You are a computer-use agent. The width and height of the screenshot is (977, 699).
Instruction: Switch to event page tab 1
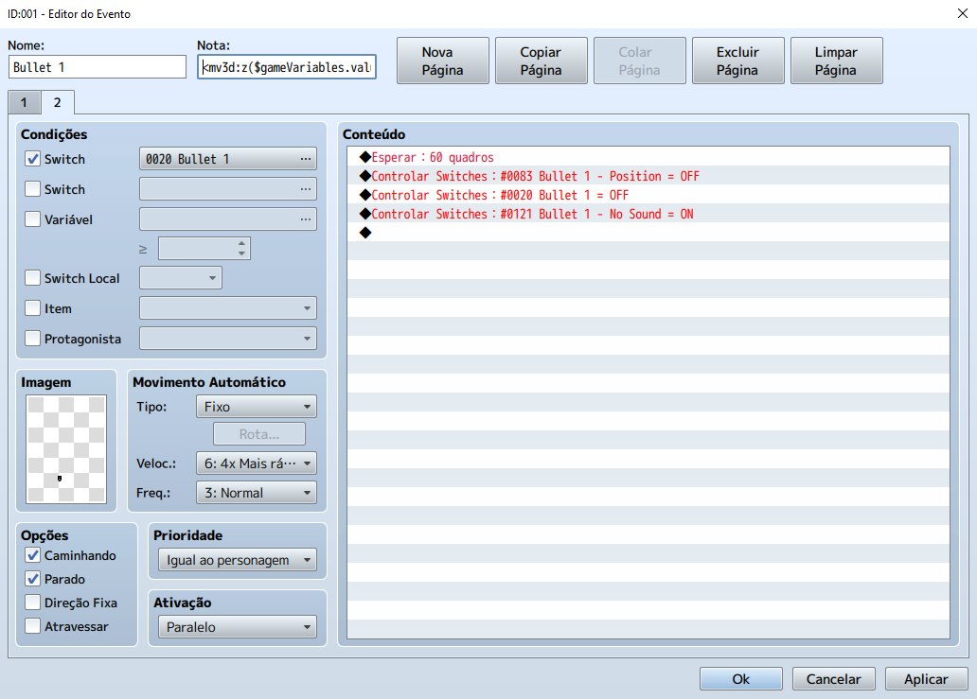coord(25,103)
